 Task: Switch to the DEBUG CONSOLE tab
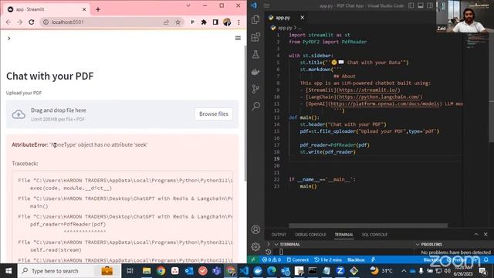click(310, 235)
